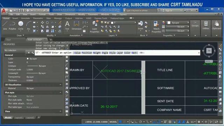Open Layer Properties manager
The width and height of the screenshot is (224, 126).
(x=94, y=27)
